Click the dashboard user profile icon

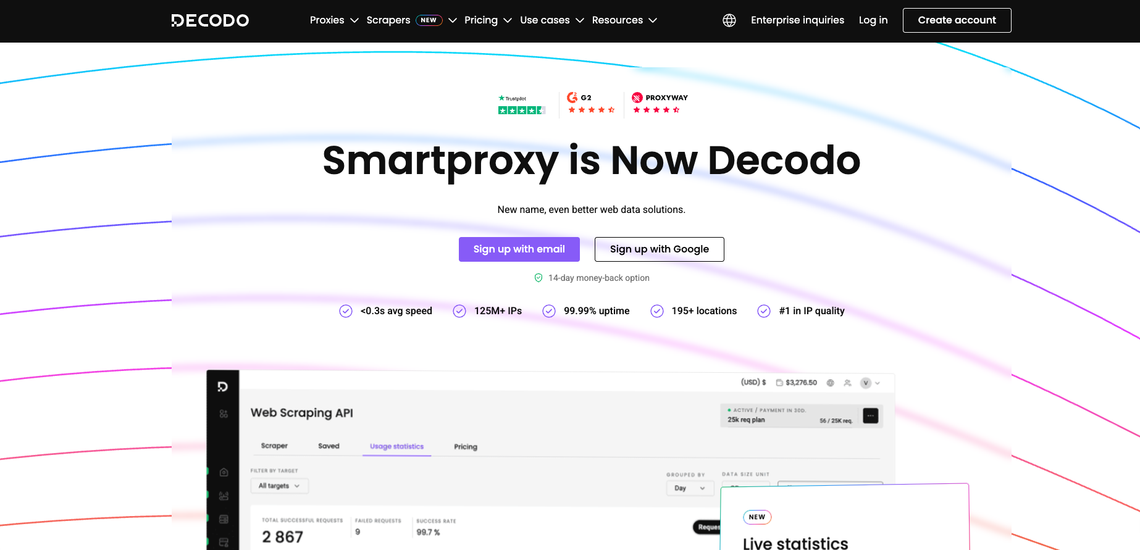[848, 383]
